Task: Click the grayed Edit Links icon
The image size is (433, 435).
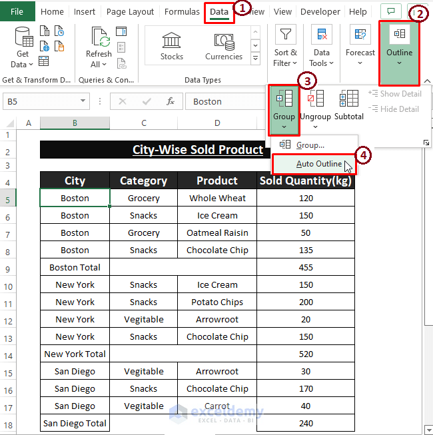Action: click(122, 63)
